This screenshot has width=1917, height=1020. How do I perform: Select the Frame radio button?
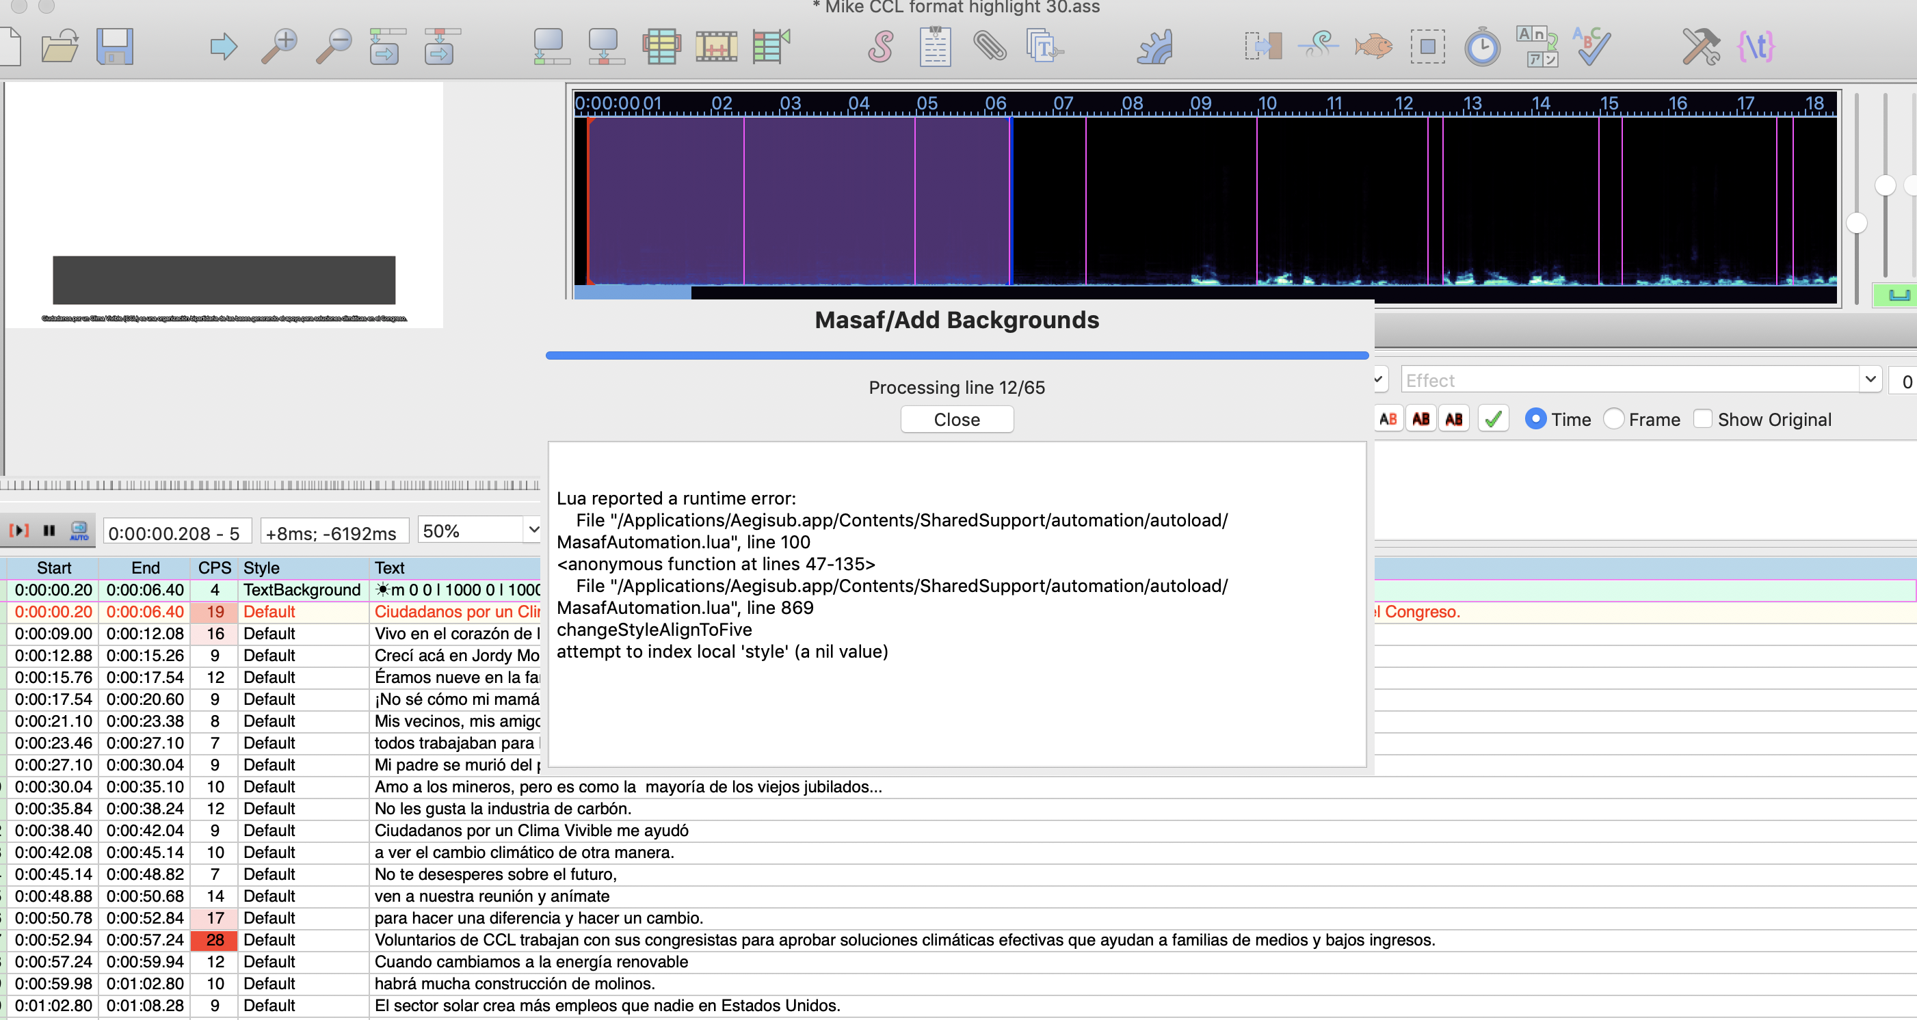coord(1613,420)
